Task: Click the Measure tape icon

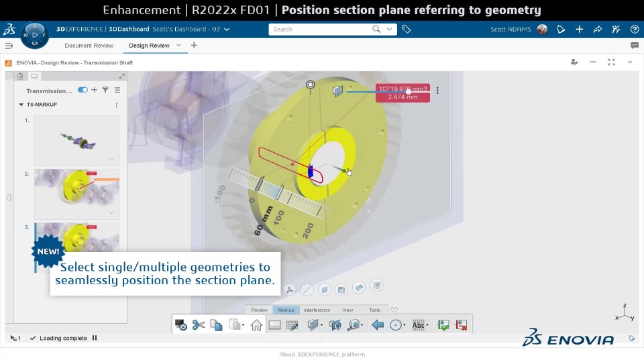Action: click(354, 325)
